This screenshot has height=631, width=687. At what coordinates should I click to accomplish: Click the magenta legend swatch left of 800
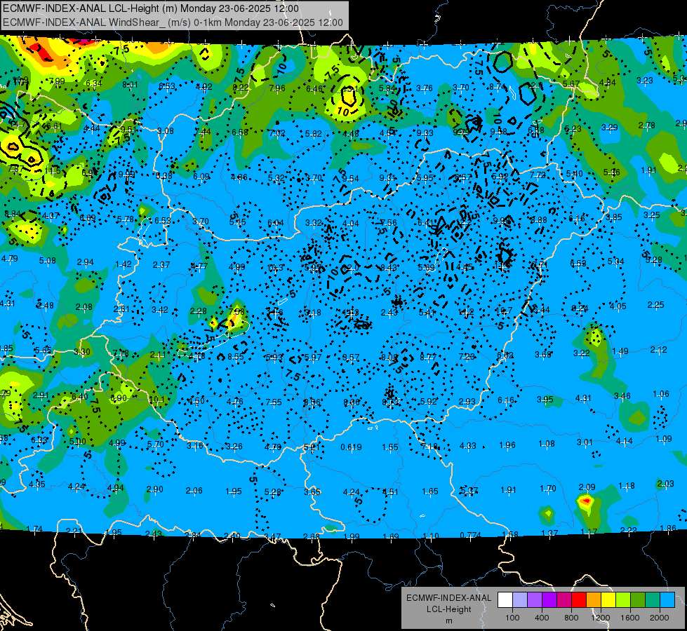[x=564, y=599]
